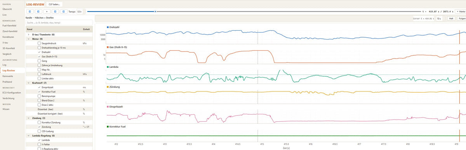Focus the channel search field
Viewport: 466px width, 150px height.
point(59,23)
